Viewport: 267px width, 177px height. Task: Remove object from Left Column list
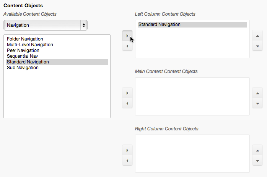click(x=127, y=46)
